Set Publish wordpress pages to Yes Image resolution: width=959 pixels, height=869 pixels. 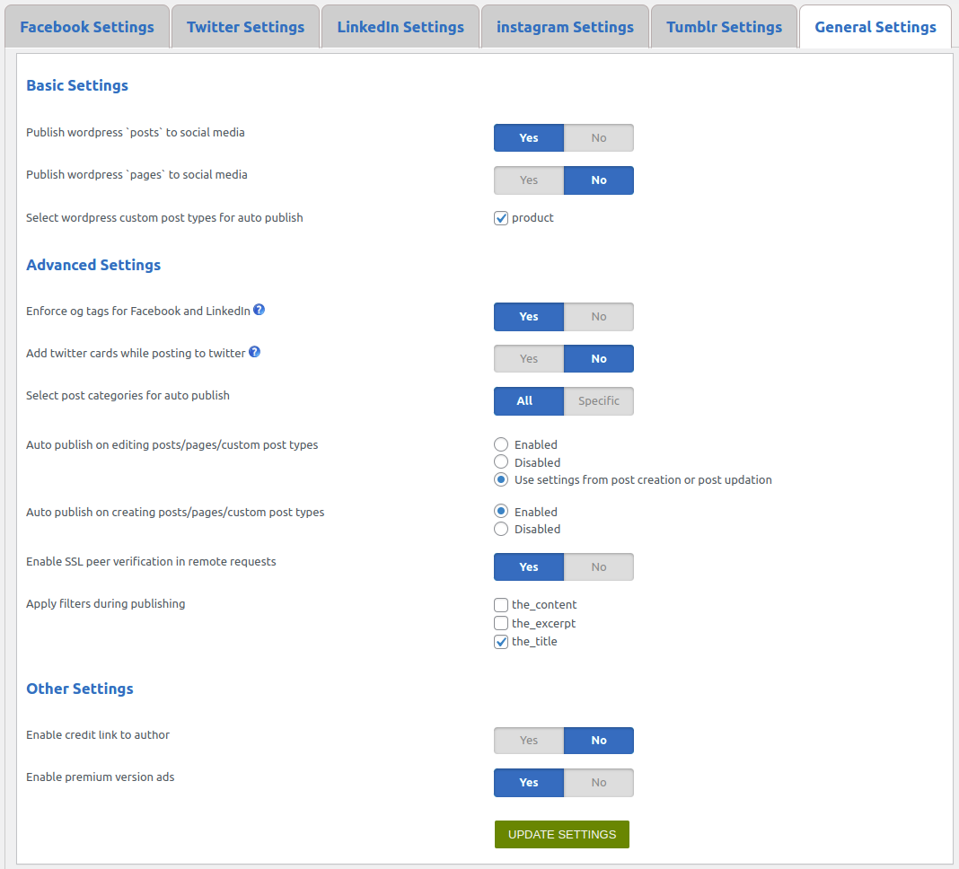pos(529,180)
